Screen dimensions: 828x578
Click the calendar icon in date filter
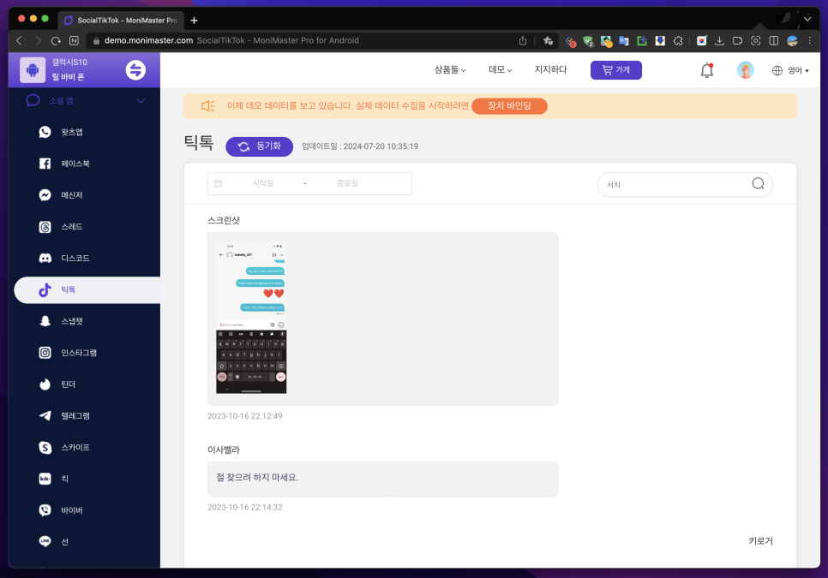pyautogui.click(x=219, y=183)
